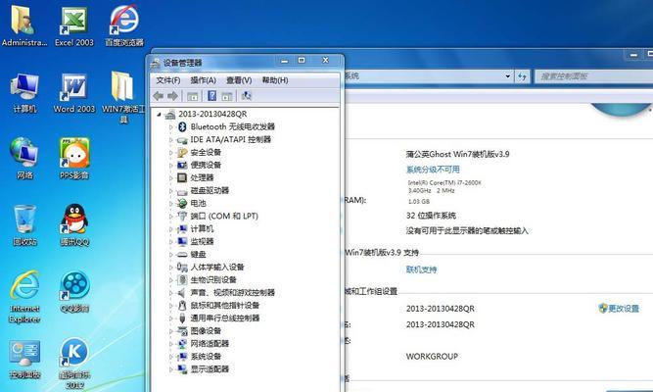This screenshot has width=653, height=392.
Task: Expand the 磁盘驱动器 node
Action: (170, 191)
